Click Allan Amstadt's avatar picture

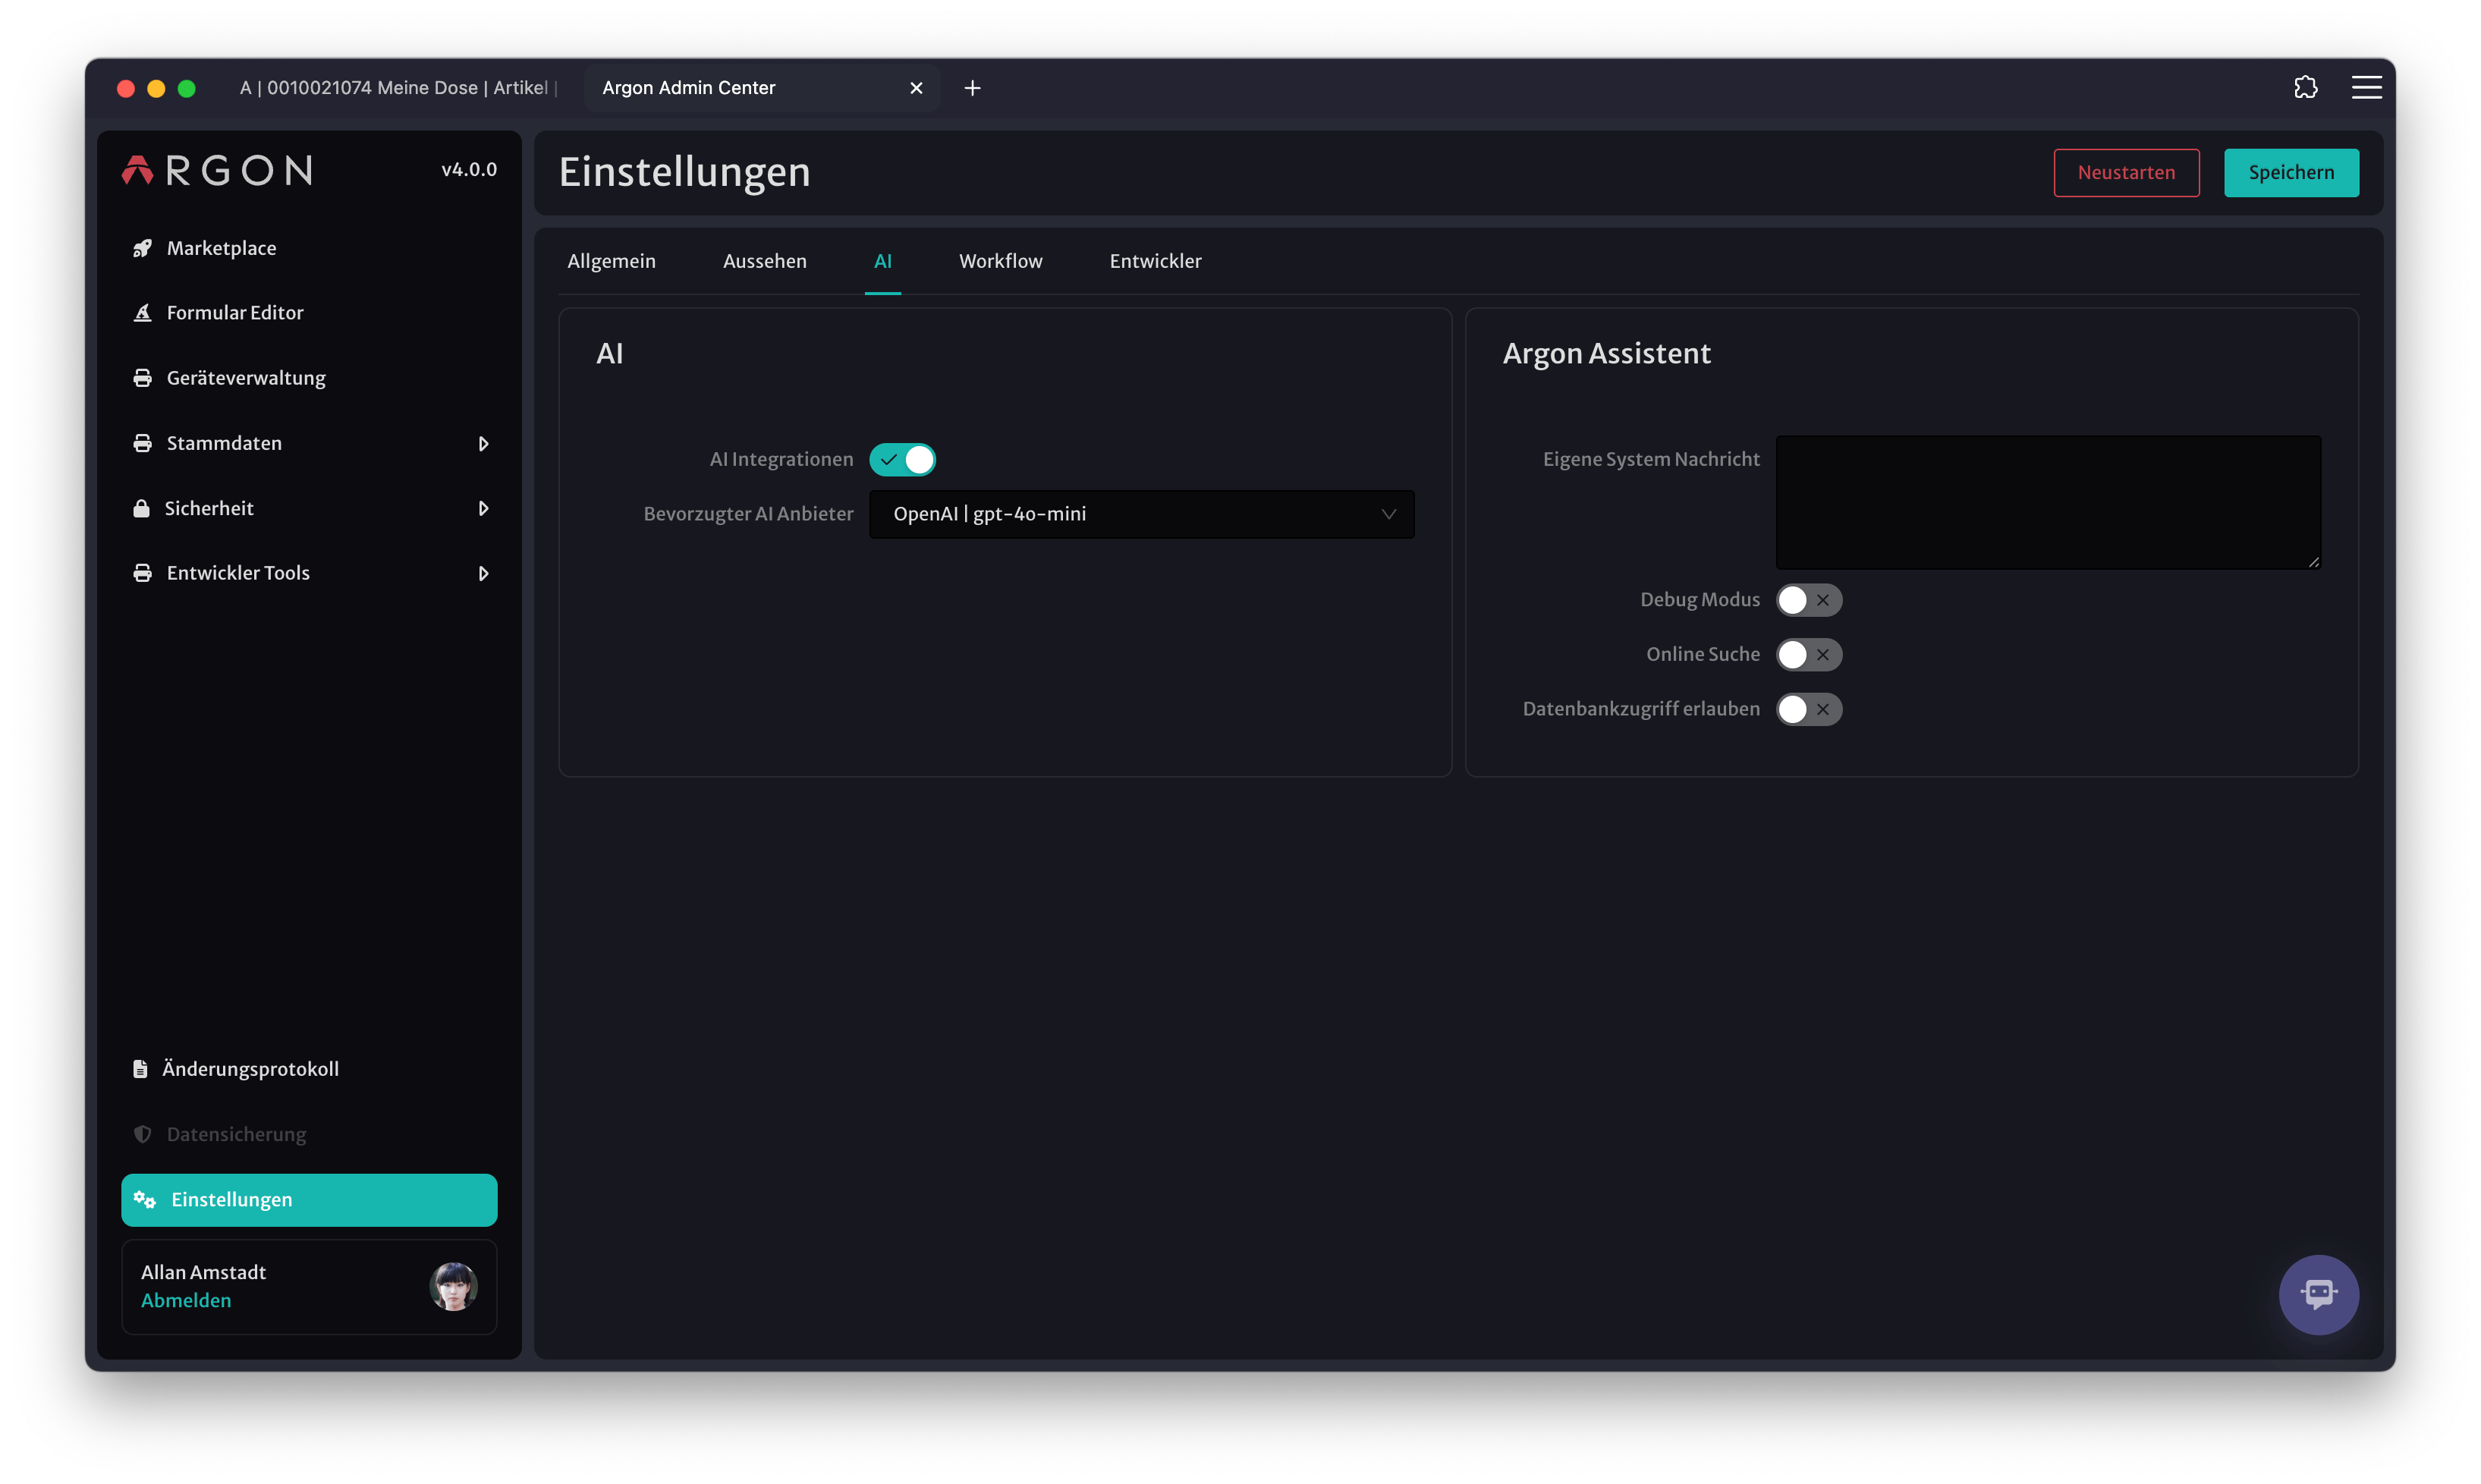pos(454,1286)
